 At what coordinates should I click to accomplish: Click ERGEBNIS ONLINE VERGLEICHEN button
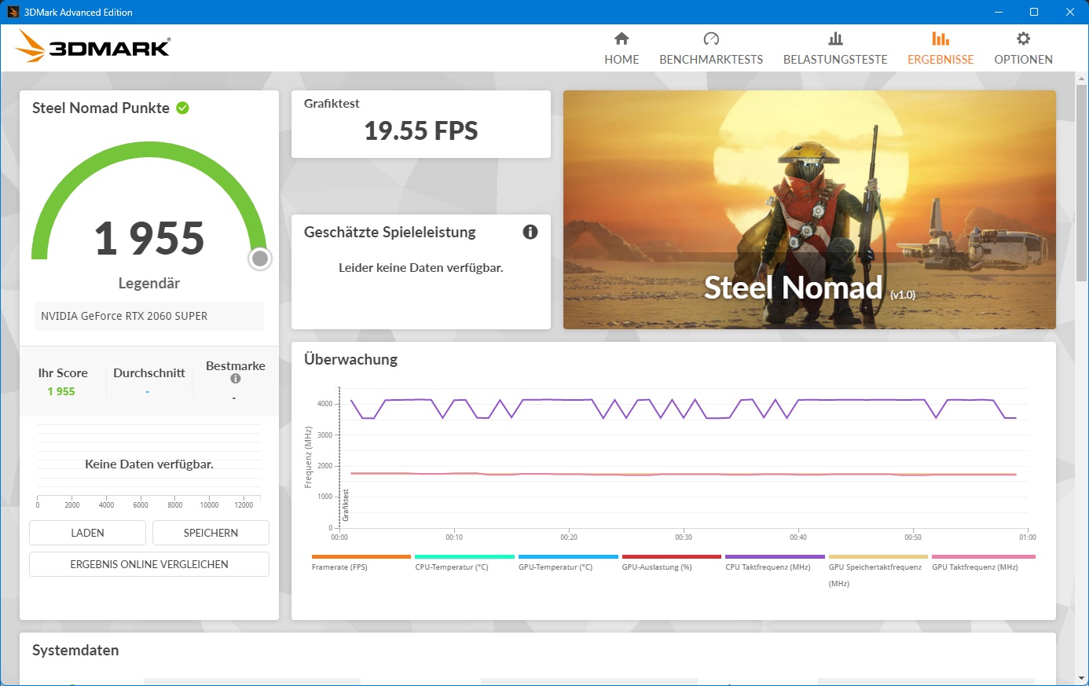click(149, 564)
